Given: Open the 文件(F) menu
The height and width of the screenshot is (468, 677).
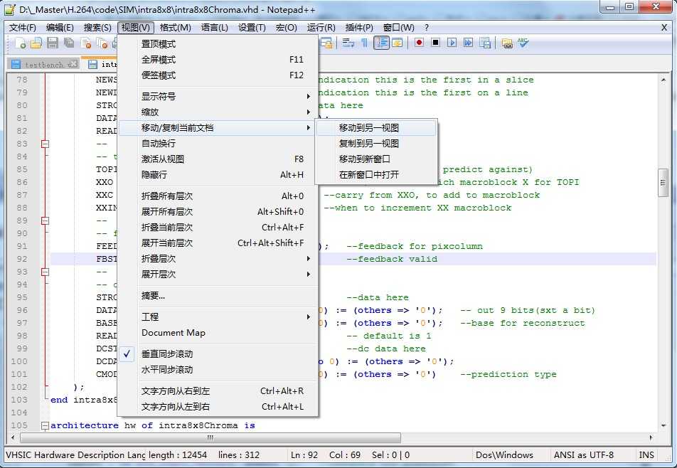Looking at the screenshot, I should tap(23, 28).
